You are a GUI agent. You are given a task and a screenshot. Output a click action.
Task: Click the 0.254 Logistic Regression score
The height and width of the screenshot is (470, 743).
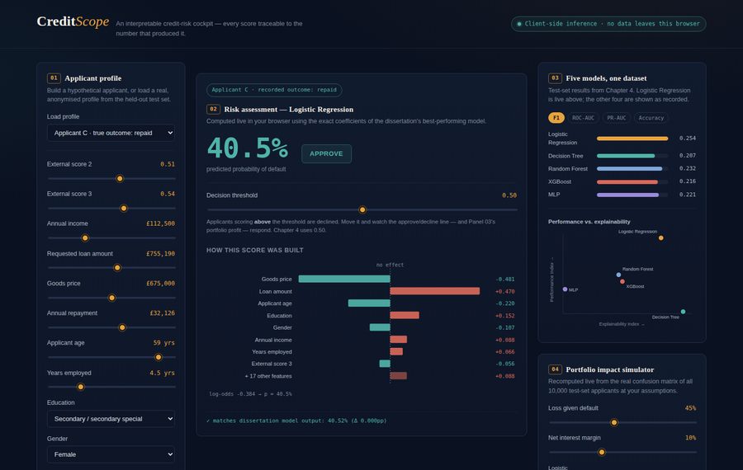pos(687,139)
